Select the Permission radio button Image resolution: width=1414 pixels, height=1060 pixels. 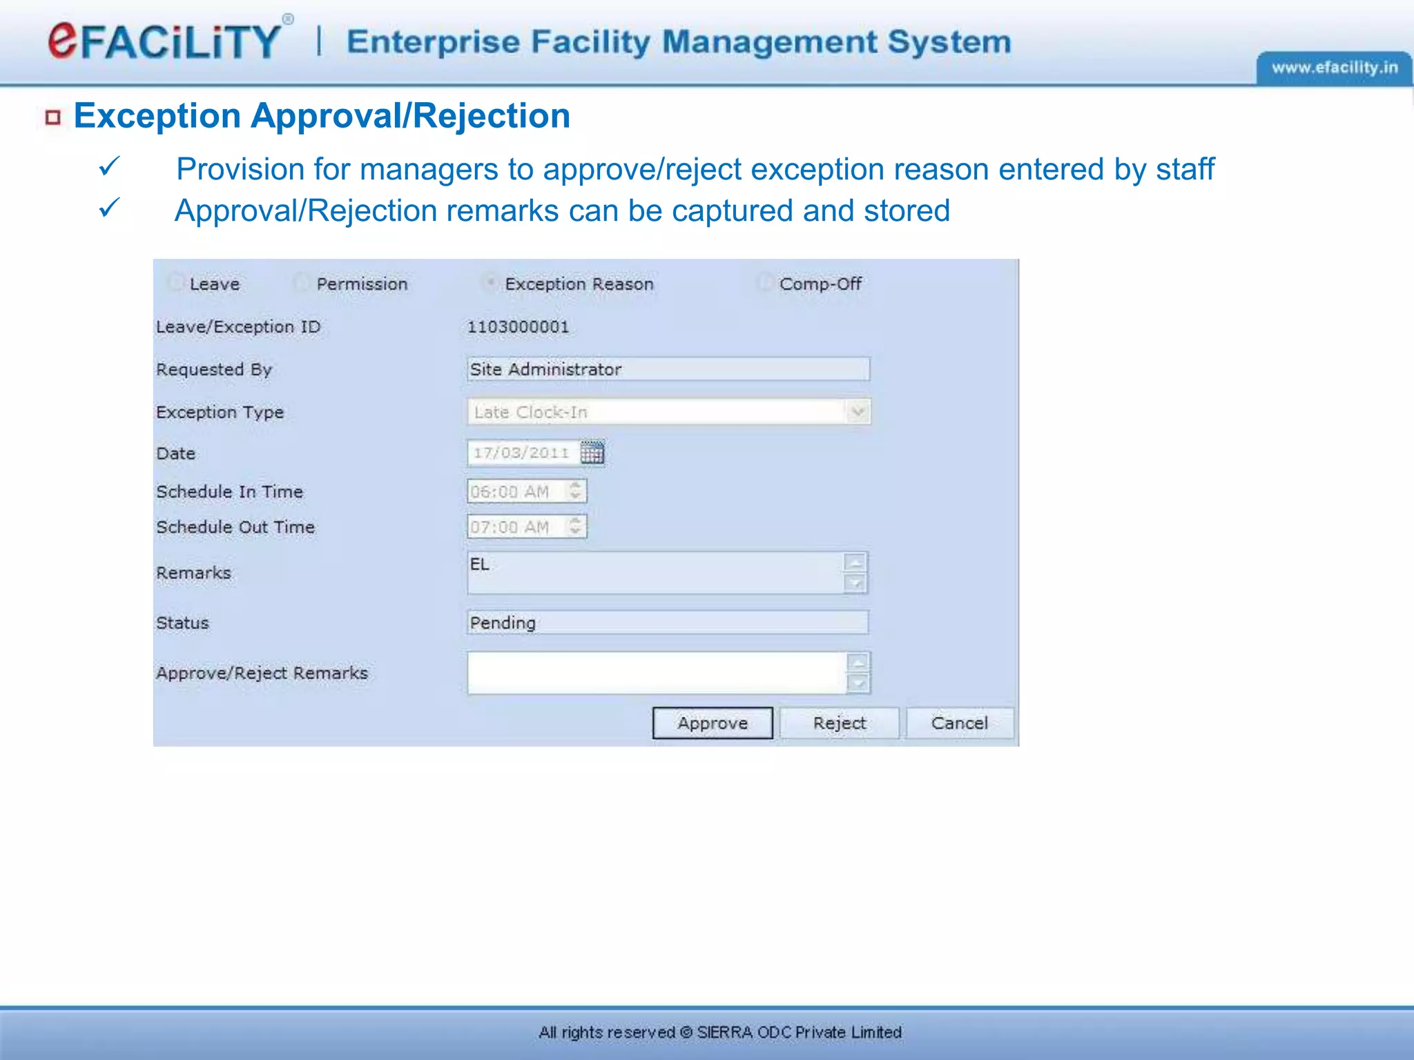point(302,282)
